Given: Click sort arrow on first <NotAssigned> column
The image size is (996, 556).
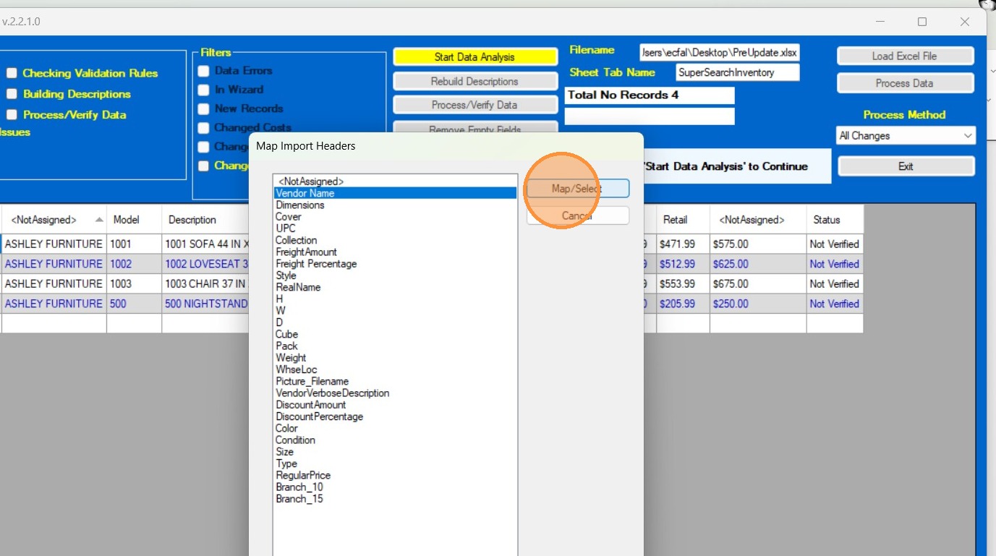Looking at the screenshot, I should pos(99,220).
